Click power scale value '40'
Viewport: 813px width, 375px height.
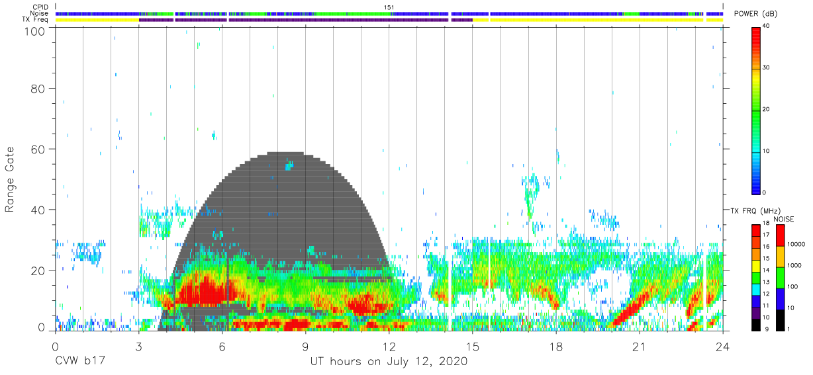(x=767, y=26)
